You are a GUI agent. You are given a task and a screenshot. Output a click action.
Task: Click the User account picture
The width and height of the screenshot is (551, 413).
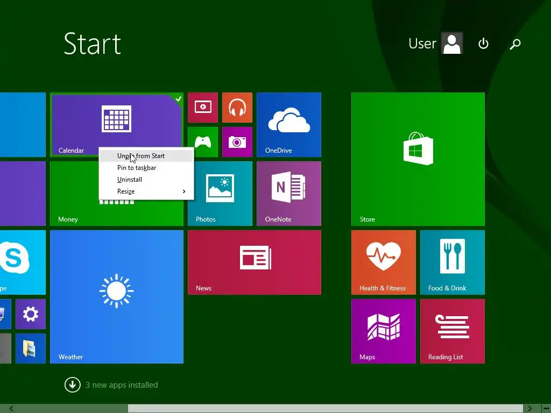point(452,43)
